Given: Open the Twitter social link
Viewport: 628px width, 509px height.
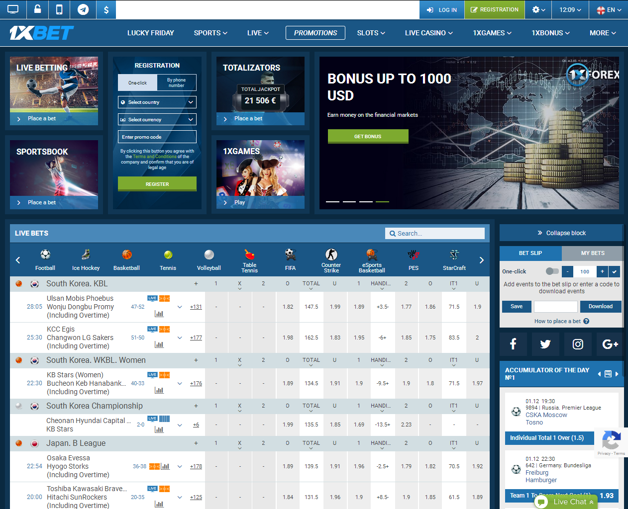Looking at the screenshot, I should 545,344.
